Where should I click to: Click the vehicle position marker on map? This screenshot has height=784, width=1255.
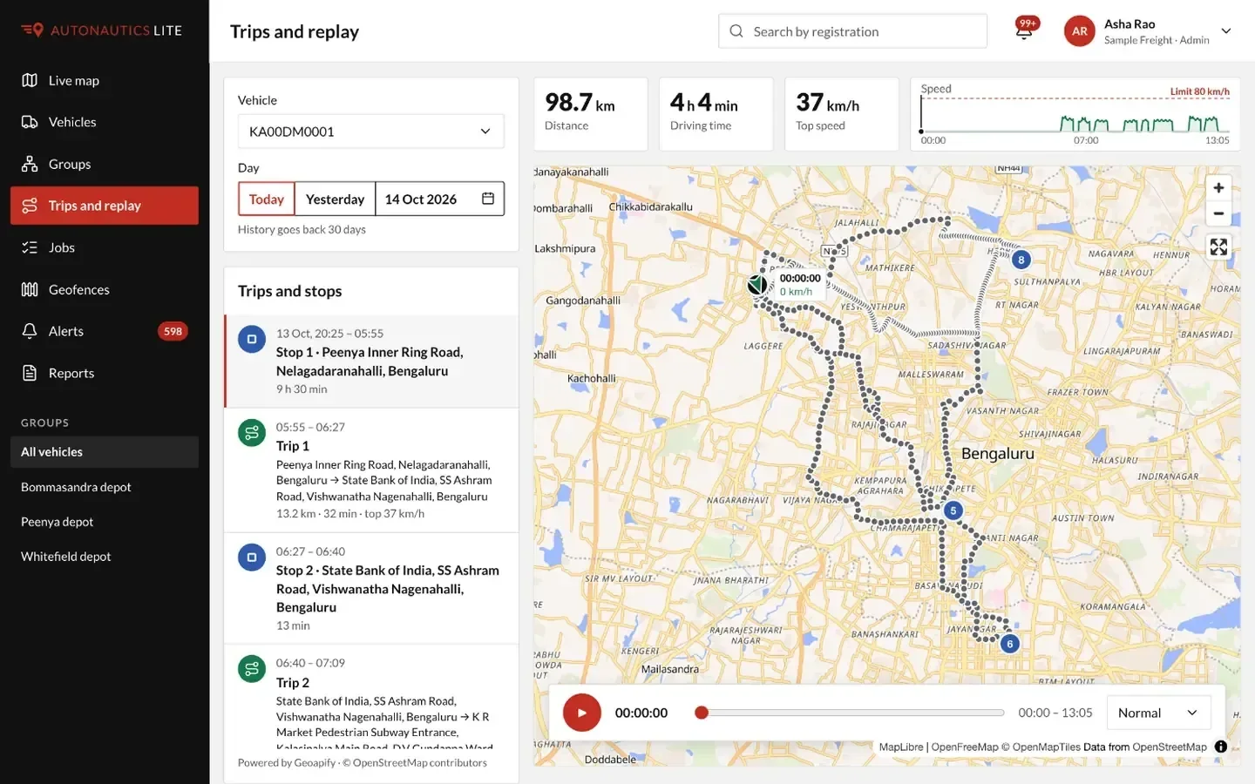pos(757,284)
